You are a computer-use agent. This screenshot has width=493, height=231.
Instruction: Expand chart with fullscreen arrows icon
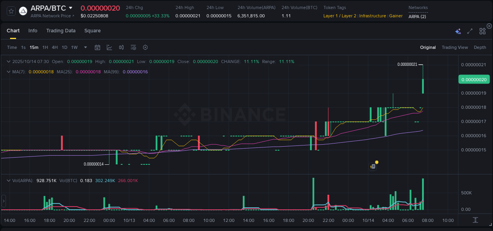[470, 30]
